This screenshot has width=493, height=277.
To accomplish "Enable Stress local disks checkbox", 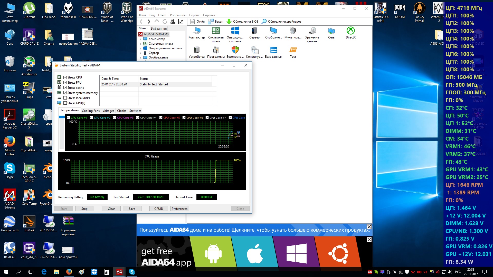I will click(x=65, y=98).
